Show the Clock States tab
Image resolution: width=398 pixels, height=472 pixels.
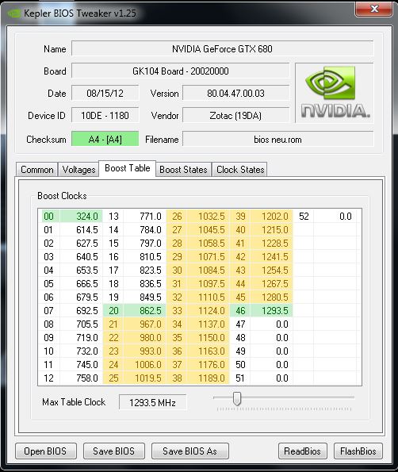240,170
